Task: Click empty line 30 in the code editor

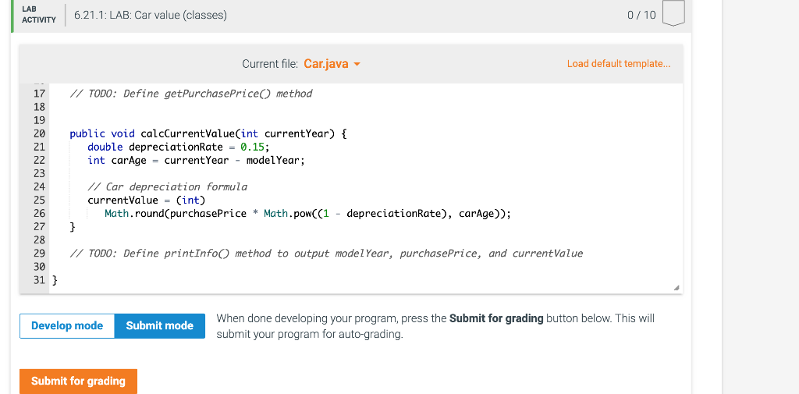Action: pos(365,267)
